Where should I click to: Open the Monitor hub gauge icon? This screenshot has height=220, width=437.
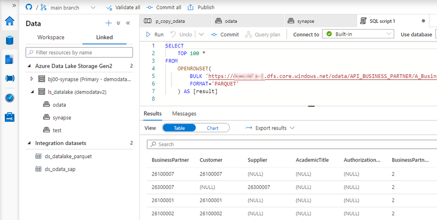coord(10,98)
